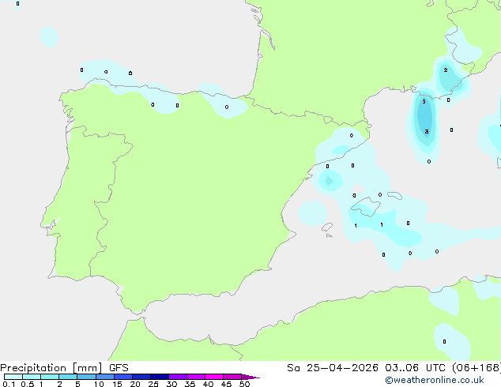Click the GFS model label
The image size is (501, 387).
tap(119, 368)
